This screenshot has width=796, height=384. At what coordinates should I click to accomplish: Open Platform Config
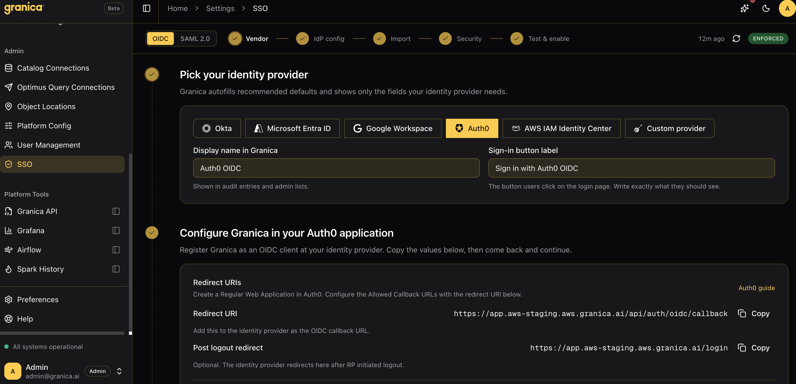(62, 126)
